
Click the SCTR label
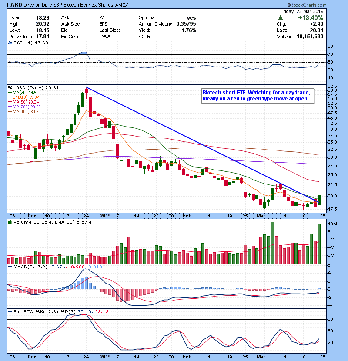(145, 37)
